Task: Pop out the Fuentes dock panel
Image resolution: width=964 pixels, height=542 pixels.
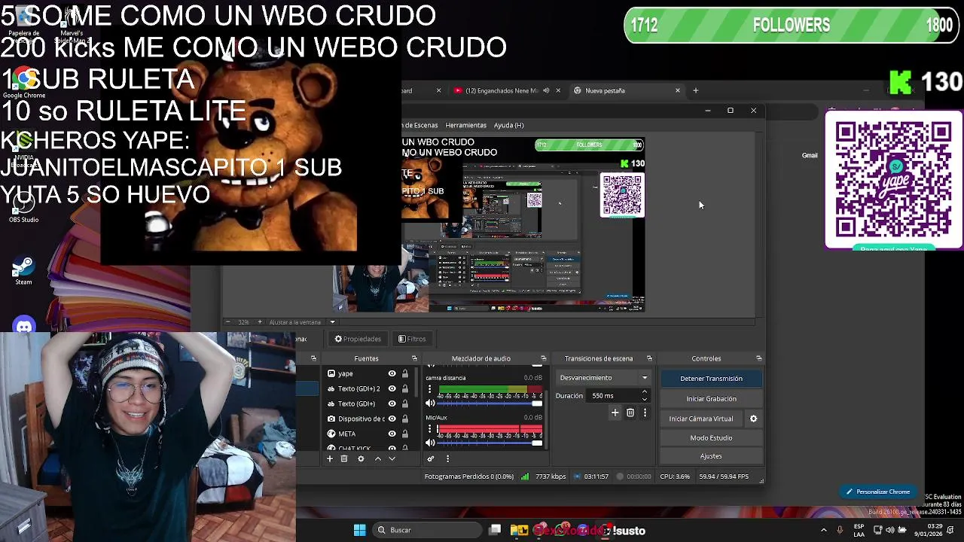Action: pos(414,358)
